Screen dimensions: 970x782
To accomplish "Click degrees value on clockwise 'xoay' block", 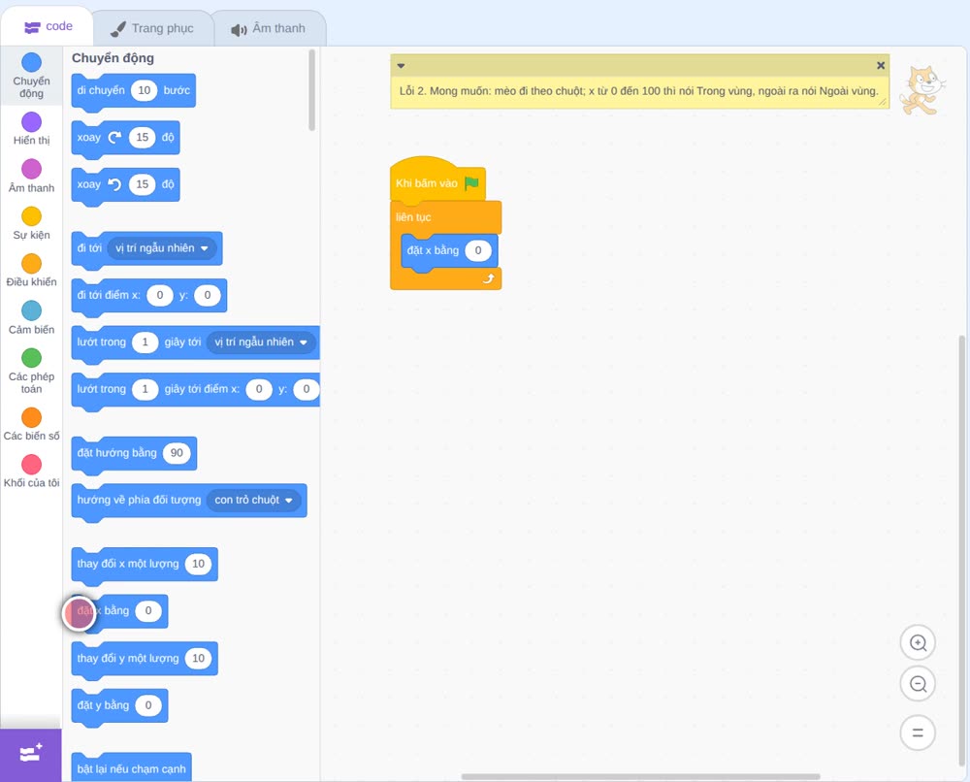I will pyautogui.click(x=143, y=138).
